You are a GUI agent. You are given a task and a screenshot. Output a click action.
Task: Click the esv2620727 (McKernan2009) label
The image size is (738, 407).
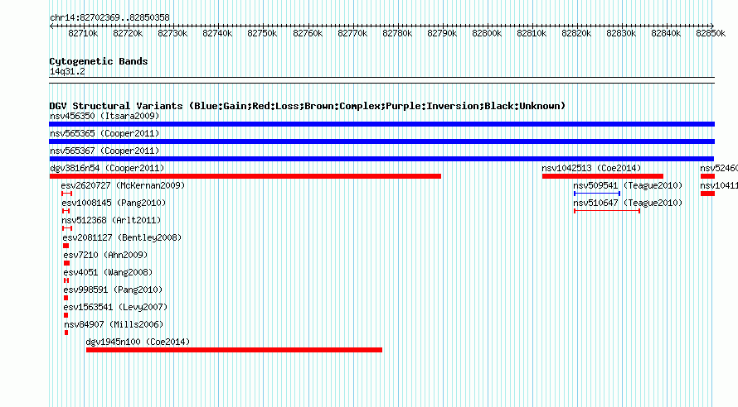point(123,185)
